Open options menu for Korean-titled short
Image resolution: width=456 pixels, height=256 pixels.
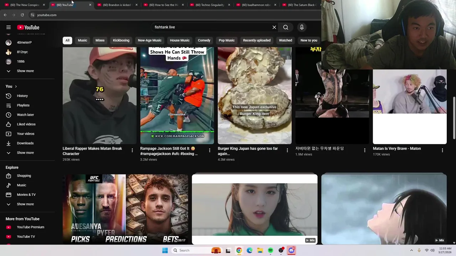point(364,150)
